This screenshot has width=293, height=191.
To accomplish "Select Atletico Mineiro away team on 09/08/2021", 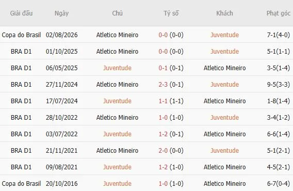I will (x=224, y=167).
